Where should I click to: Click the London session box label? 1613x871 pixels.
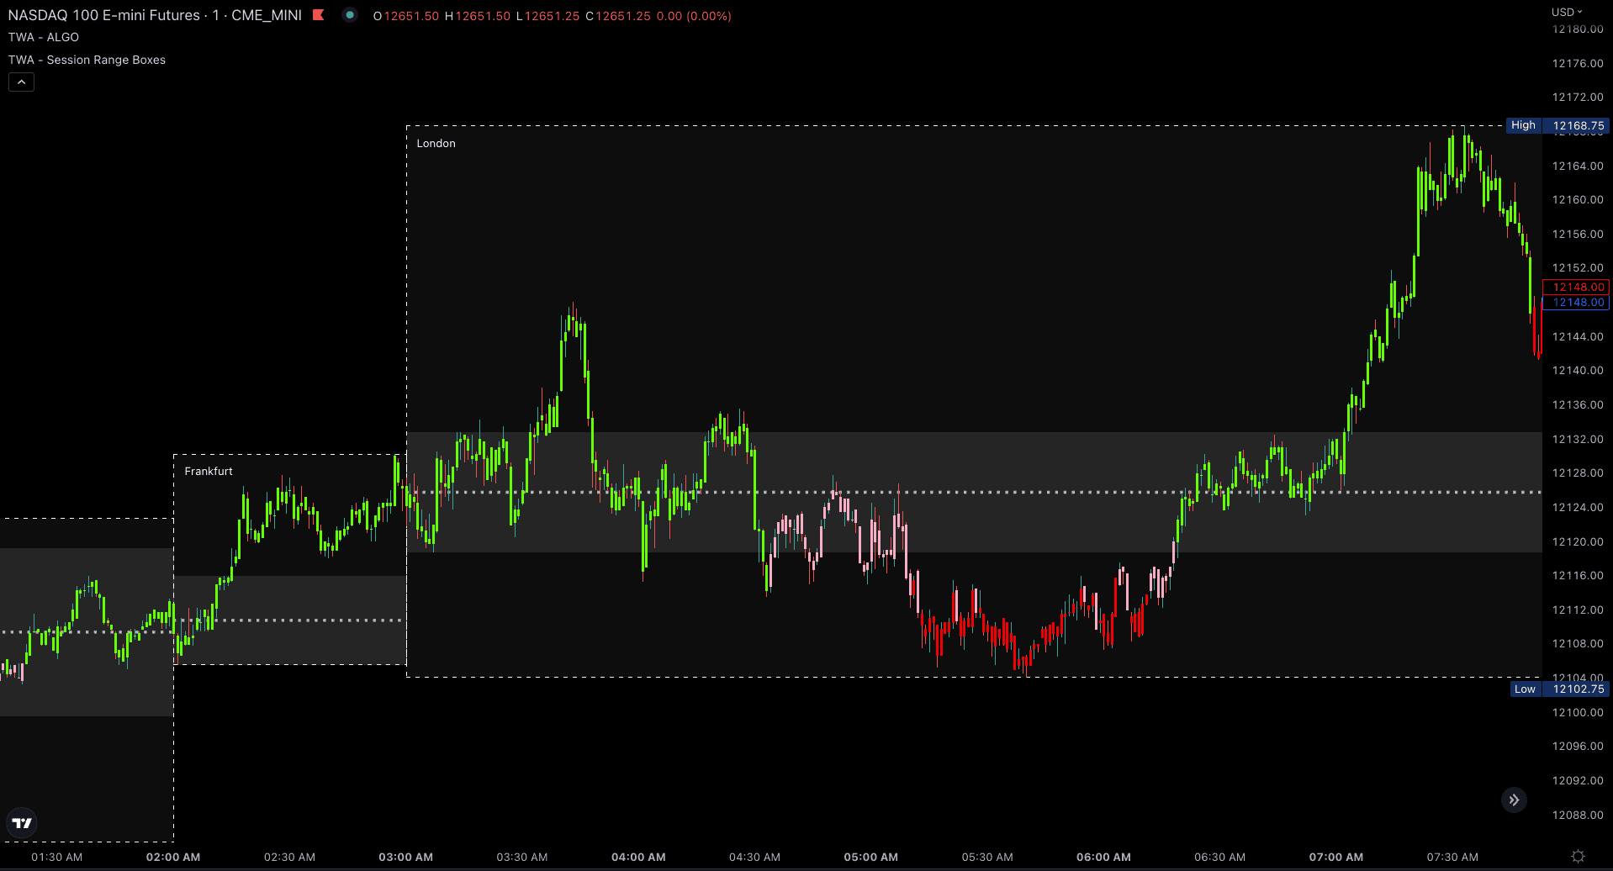pos(436,144)
